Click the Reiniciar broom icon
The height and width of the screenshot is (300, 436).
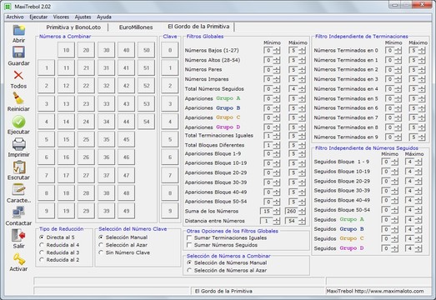[x=18, y=98]
